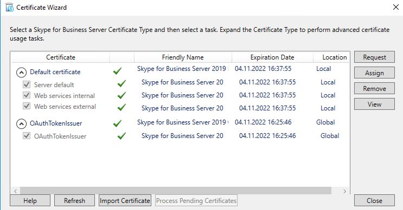Open certificate details with View button
This screenshot has width=403, height=210.
pyautogui.click(x=374, y=104)
